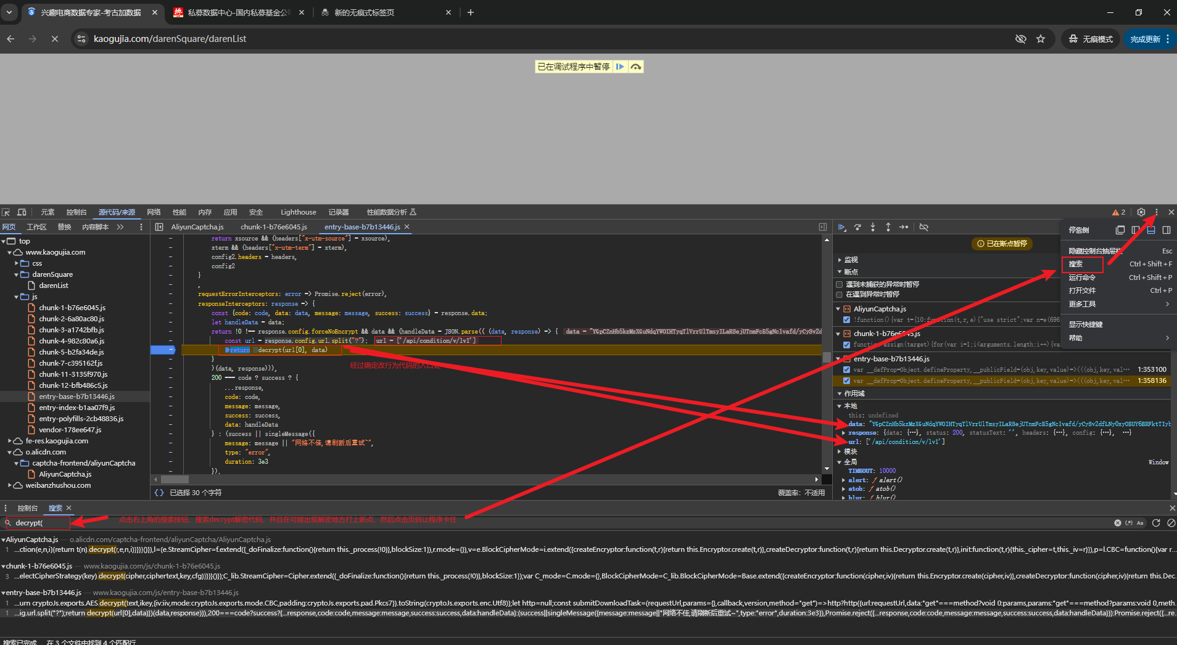The height and width of the screenshot is (645, 1177).
Task: Close the entry-base-b7b13446.js editor tab
Action: 407,227
